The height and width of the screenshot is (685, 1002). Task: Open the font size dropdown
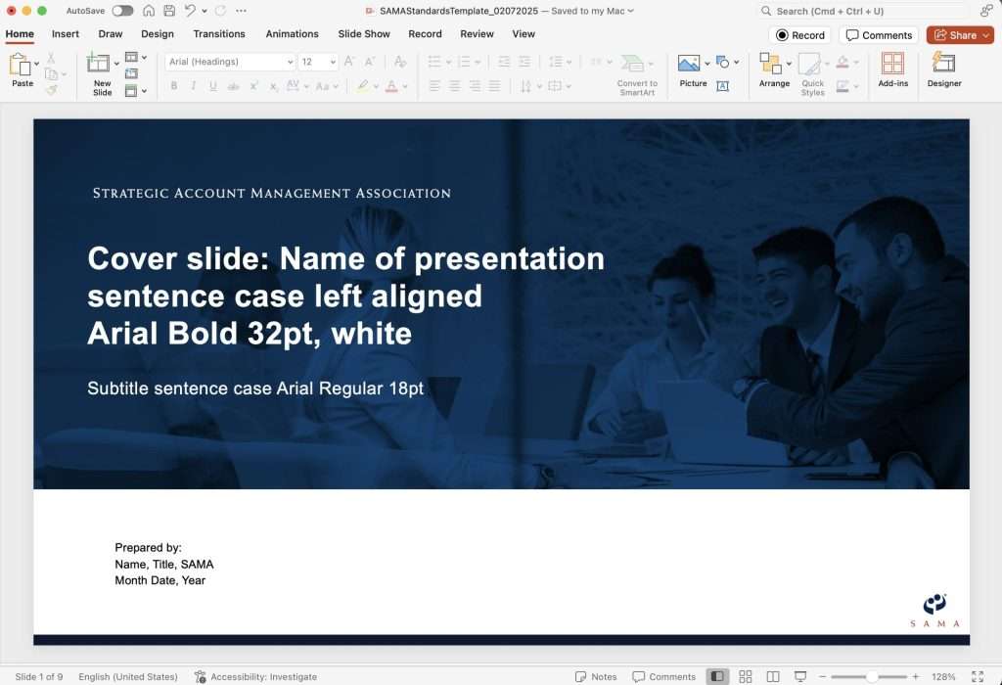333,62
